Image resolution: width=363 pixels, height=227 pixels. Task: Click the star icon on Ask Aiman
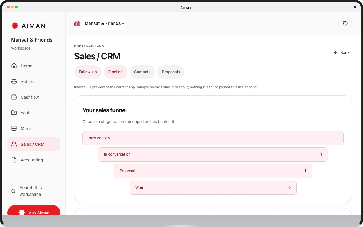[22, 213]
